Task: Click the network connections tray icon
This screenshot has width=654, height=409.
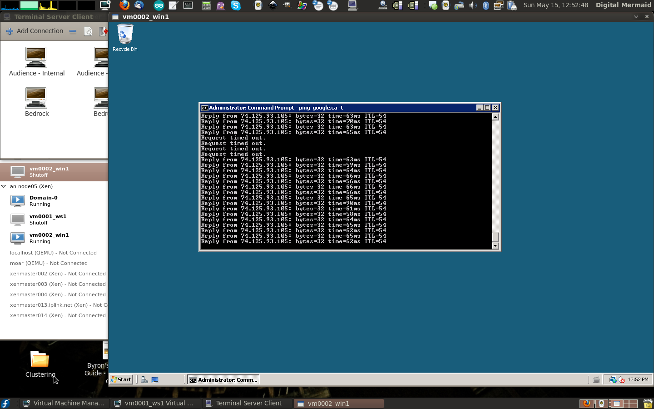Action: [x=498, y=5]
